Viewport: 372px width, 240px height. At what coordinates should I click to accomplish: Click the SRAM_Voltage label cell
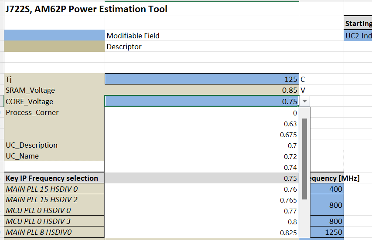55,90
